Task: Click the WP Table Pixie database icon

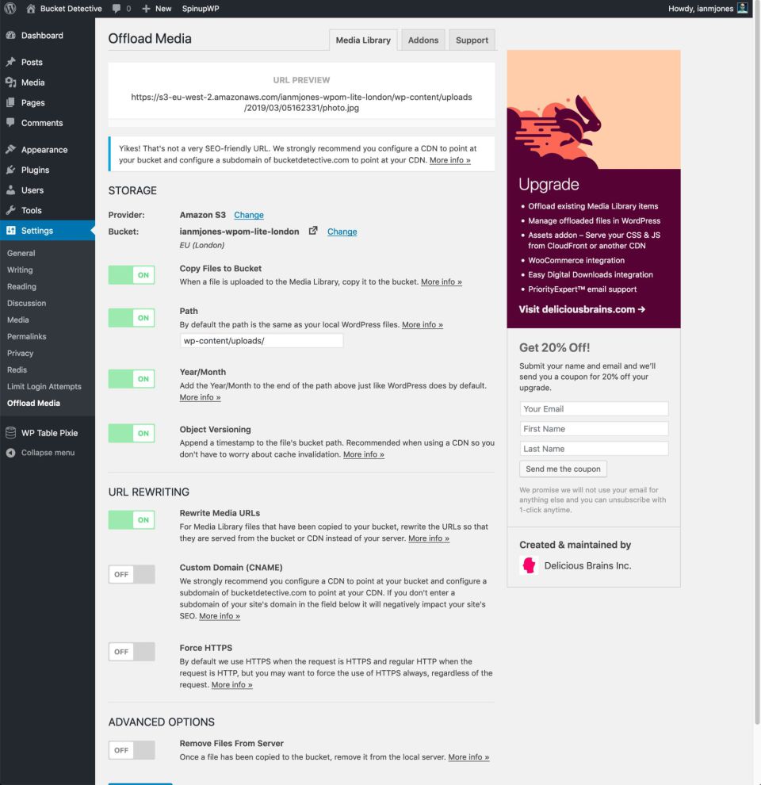Action: click(10, 433)
